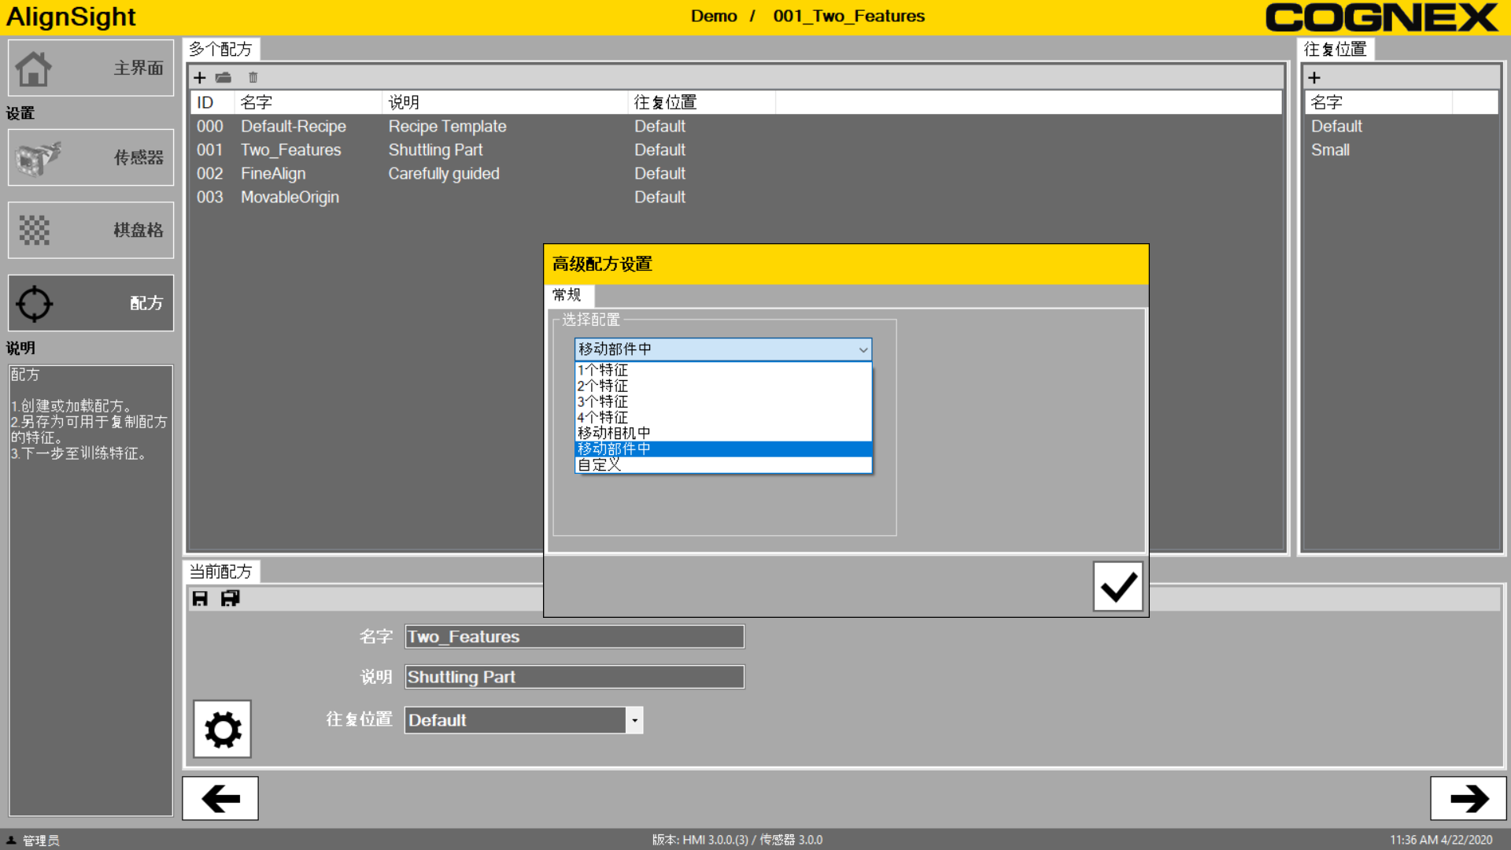Select 2个特征 from dropdown list
Image resolution: width=1511 pixels, height=850 pixels.
coord(603,386)
